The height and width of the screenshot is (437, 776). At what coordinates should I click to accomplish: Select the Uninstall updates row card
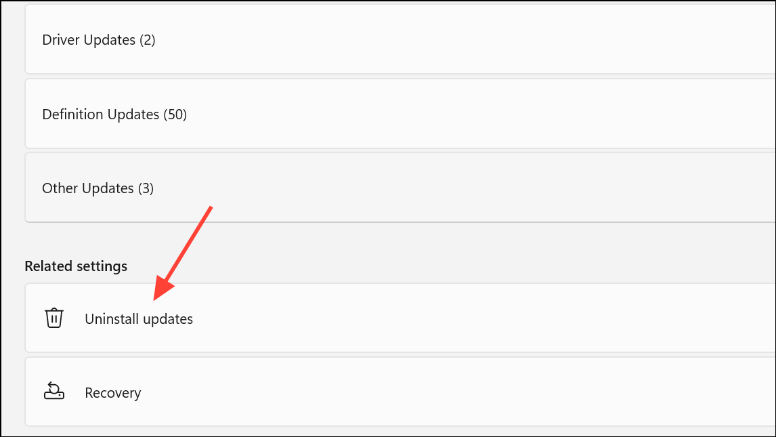pos(400,318)
